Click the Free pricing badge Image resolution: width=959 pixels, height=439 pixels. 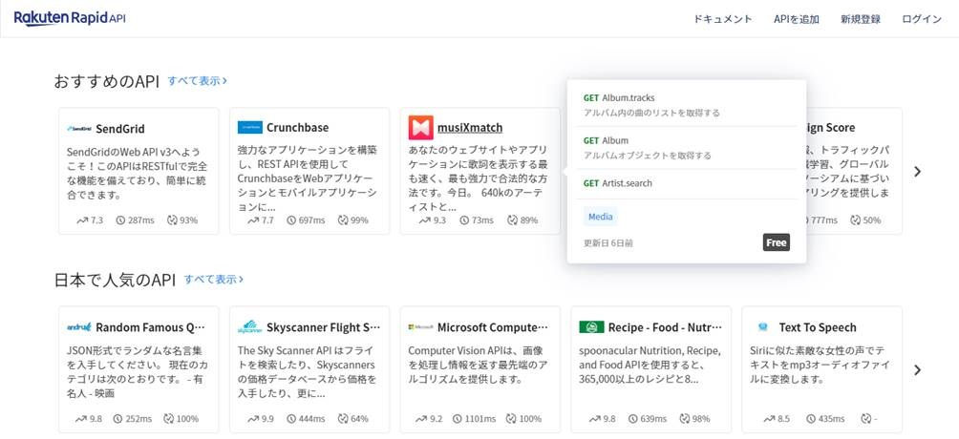777,242
